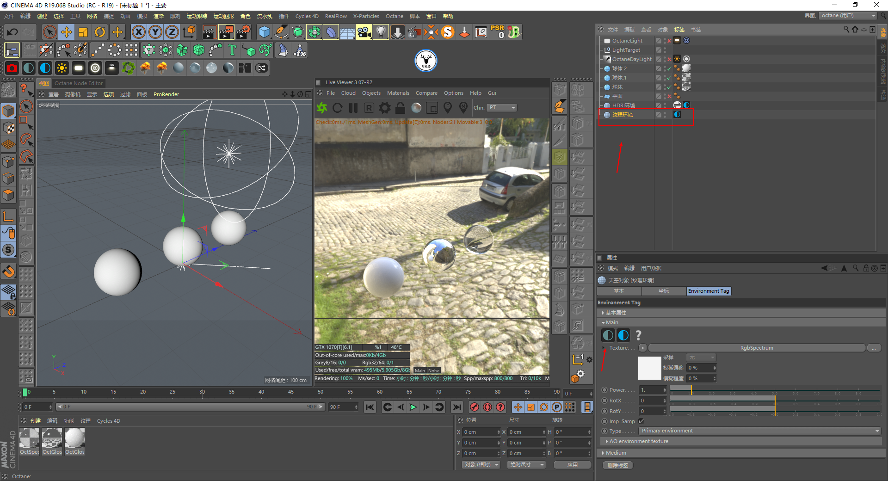Click the white texture color swatch
The height and width of the screenshot is (481, 888).
(649, 368)
